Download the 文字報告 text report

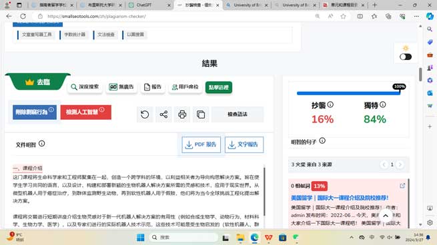pos(244,144)
